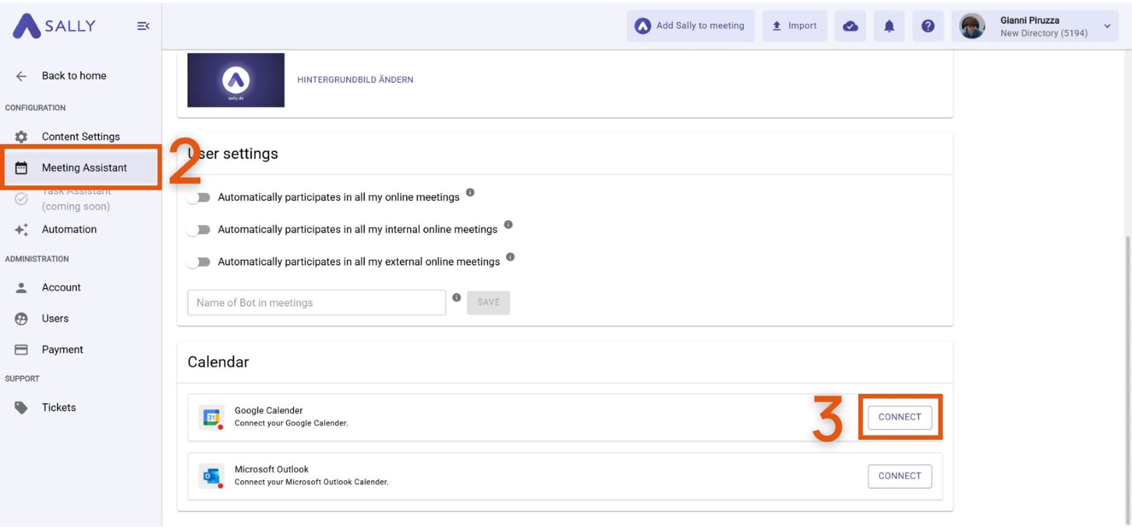Image resolution: width=1132 pixels, height=530 pixels.
Task: Show info for internal online meetings option
Action: [508, 224]
